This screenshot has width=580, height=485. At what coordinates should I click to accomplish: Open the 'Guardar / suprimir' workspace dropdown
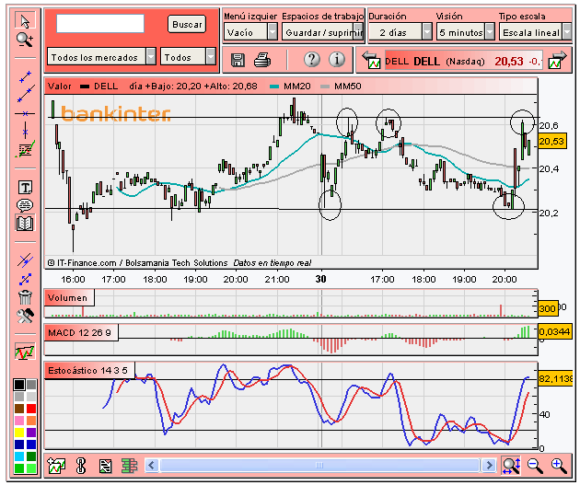[x=322, y=32]
